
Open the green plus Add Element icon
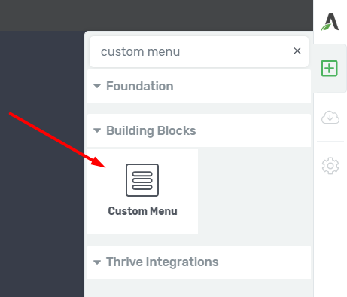(330, 68)
